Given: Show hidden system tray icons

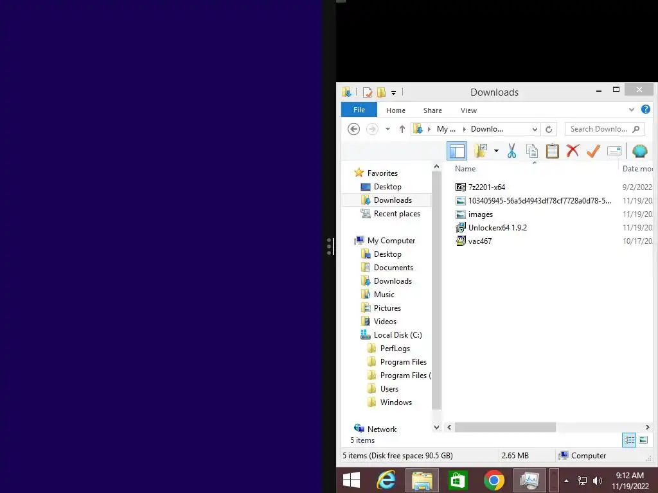Looking at the screenshot, I should click(566, 481).
